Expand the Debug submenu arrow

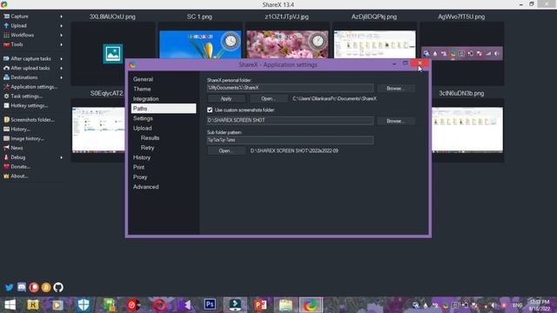tap(62, 157)
